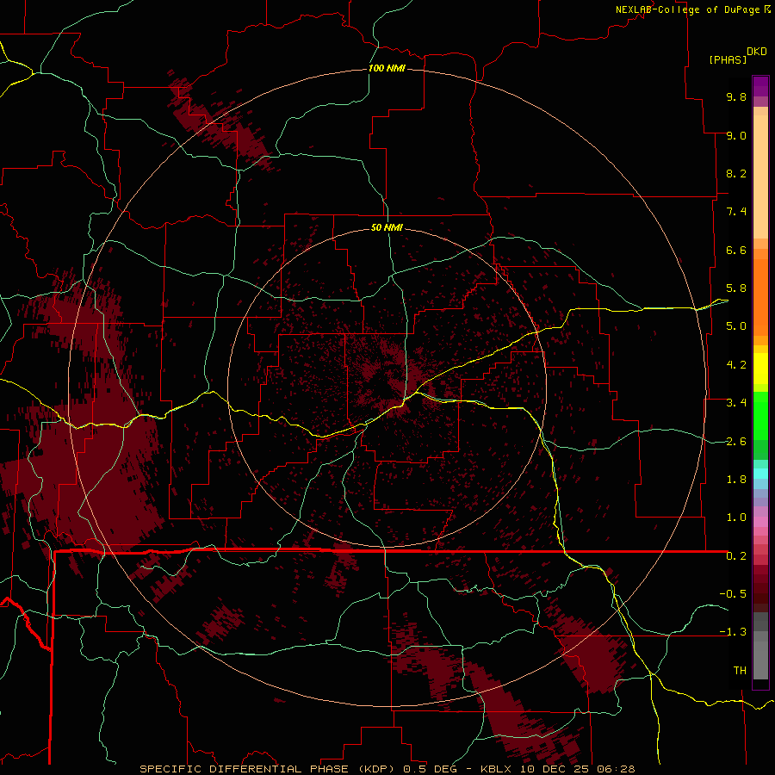Click the 9.0 scale value
Image resolution: width=775 pixels, height=775 pixels.
pos(736,135)
